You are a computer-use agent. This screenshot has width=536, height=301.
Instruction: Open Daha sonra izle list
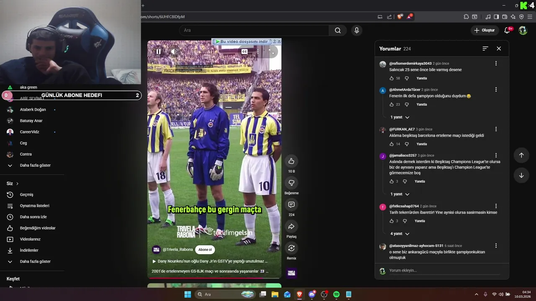[33, 217]
